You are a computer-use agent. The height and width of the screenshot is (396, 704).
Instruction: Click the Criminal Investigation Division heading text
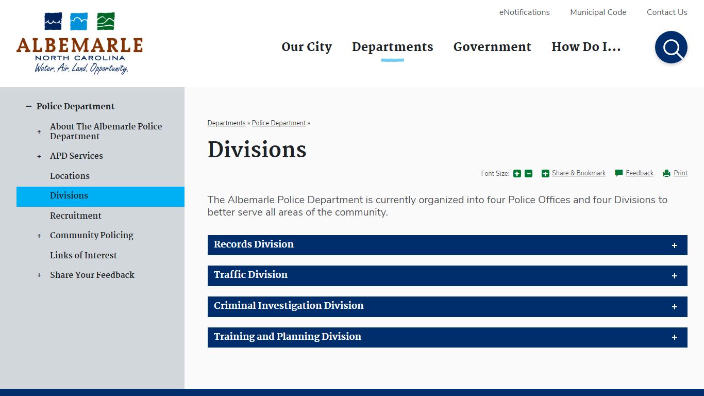coord(289,306)
